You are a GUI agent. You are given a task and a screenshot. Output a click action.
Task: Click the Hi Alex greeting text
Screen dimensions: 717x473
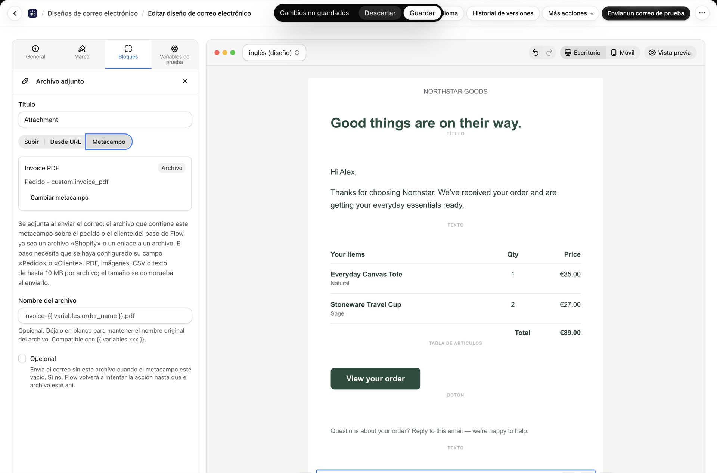click(x=343, y=172)
